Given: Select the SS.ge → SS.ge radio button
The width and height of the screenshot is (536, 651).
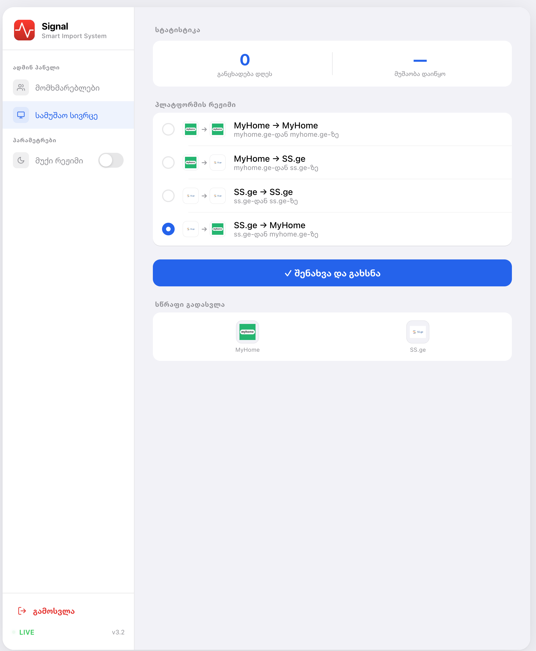Looking at the screenshot, I should coord(168,196).
